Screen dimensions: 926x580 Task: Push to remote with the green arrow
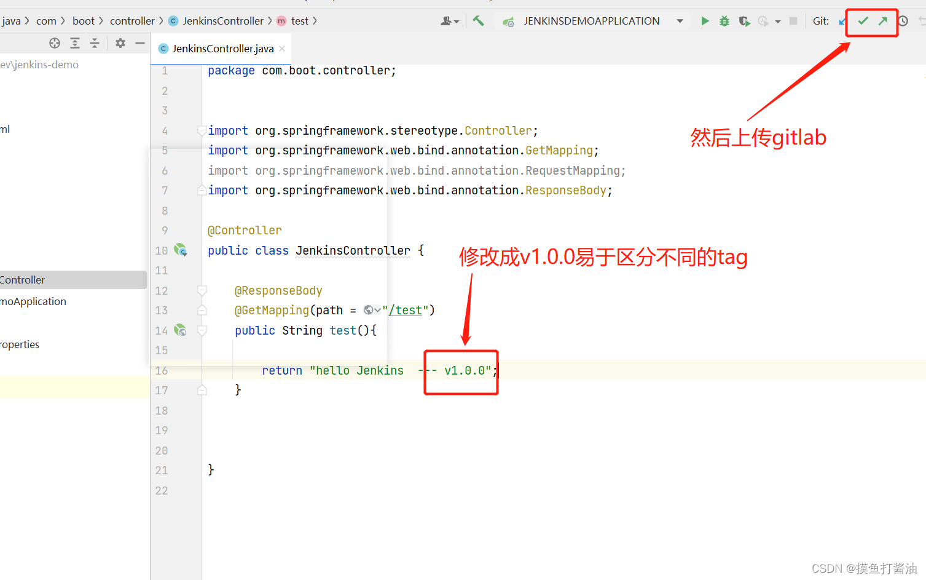(883, 21)
